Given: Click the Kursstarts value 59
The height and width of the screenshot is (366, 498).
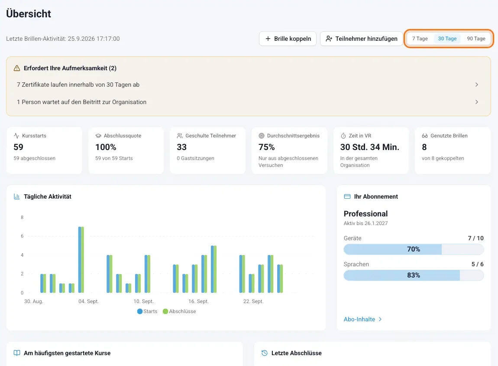Looking at the screenshot, I should pyautogui.click(x=19, y=147).
